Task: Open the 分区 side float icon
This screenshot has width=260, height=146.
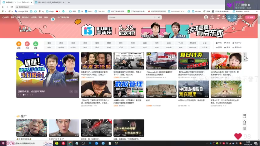Action: tap(245, 116)
